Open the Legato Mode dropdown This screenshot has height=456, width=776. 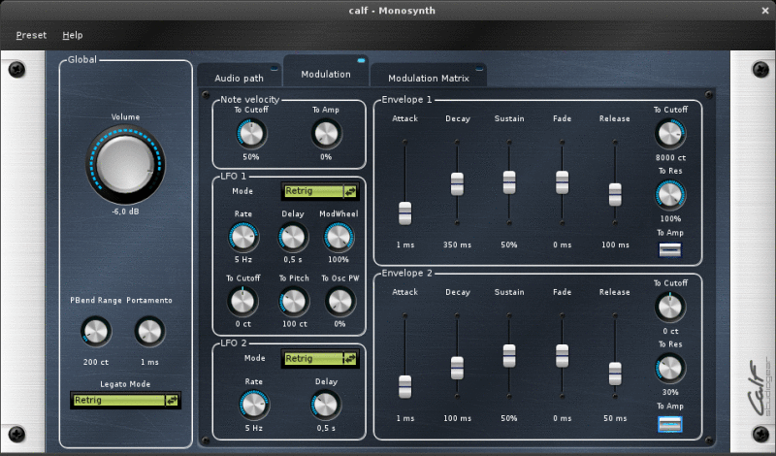[125, 400]
